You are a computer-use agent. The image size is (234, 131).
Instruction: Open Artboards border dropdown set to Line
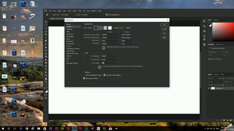(127, 44)
